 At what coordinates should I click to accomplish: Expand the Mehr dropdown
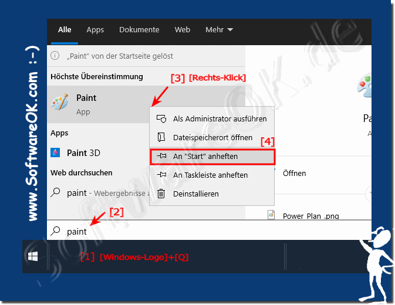coord(219,30)
